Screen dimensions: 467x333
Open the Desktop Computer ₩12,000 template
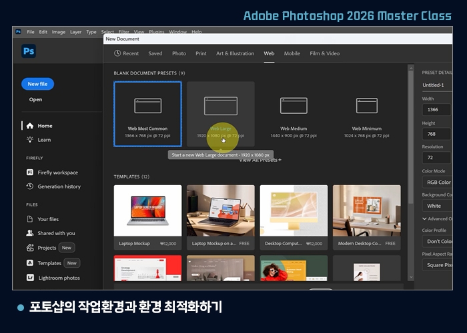294,217
